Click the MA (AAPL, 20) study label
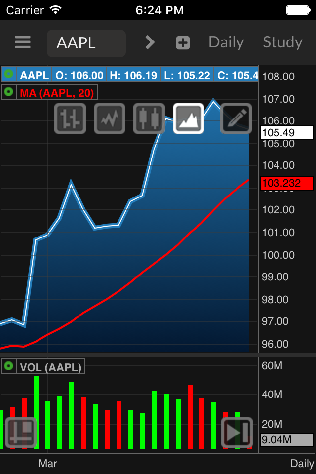The height and width of the screenshot is (474, 316). point(57,92)
